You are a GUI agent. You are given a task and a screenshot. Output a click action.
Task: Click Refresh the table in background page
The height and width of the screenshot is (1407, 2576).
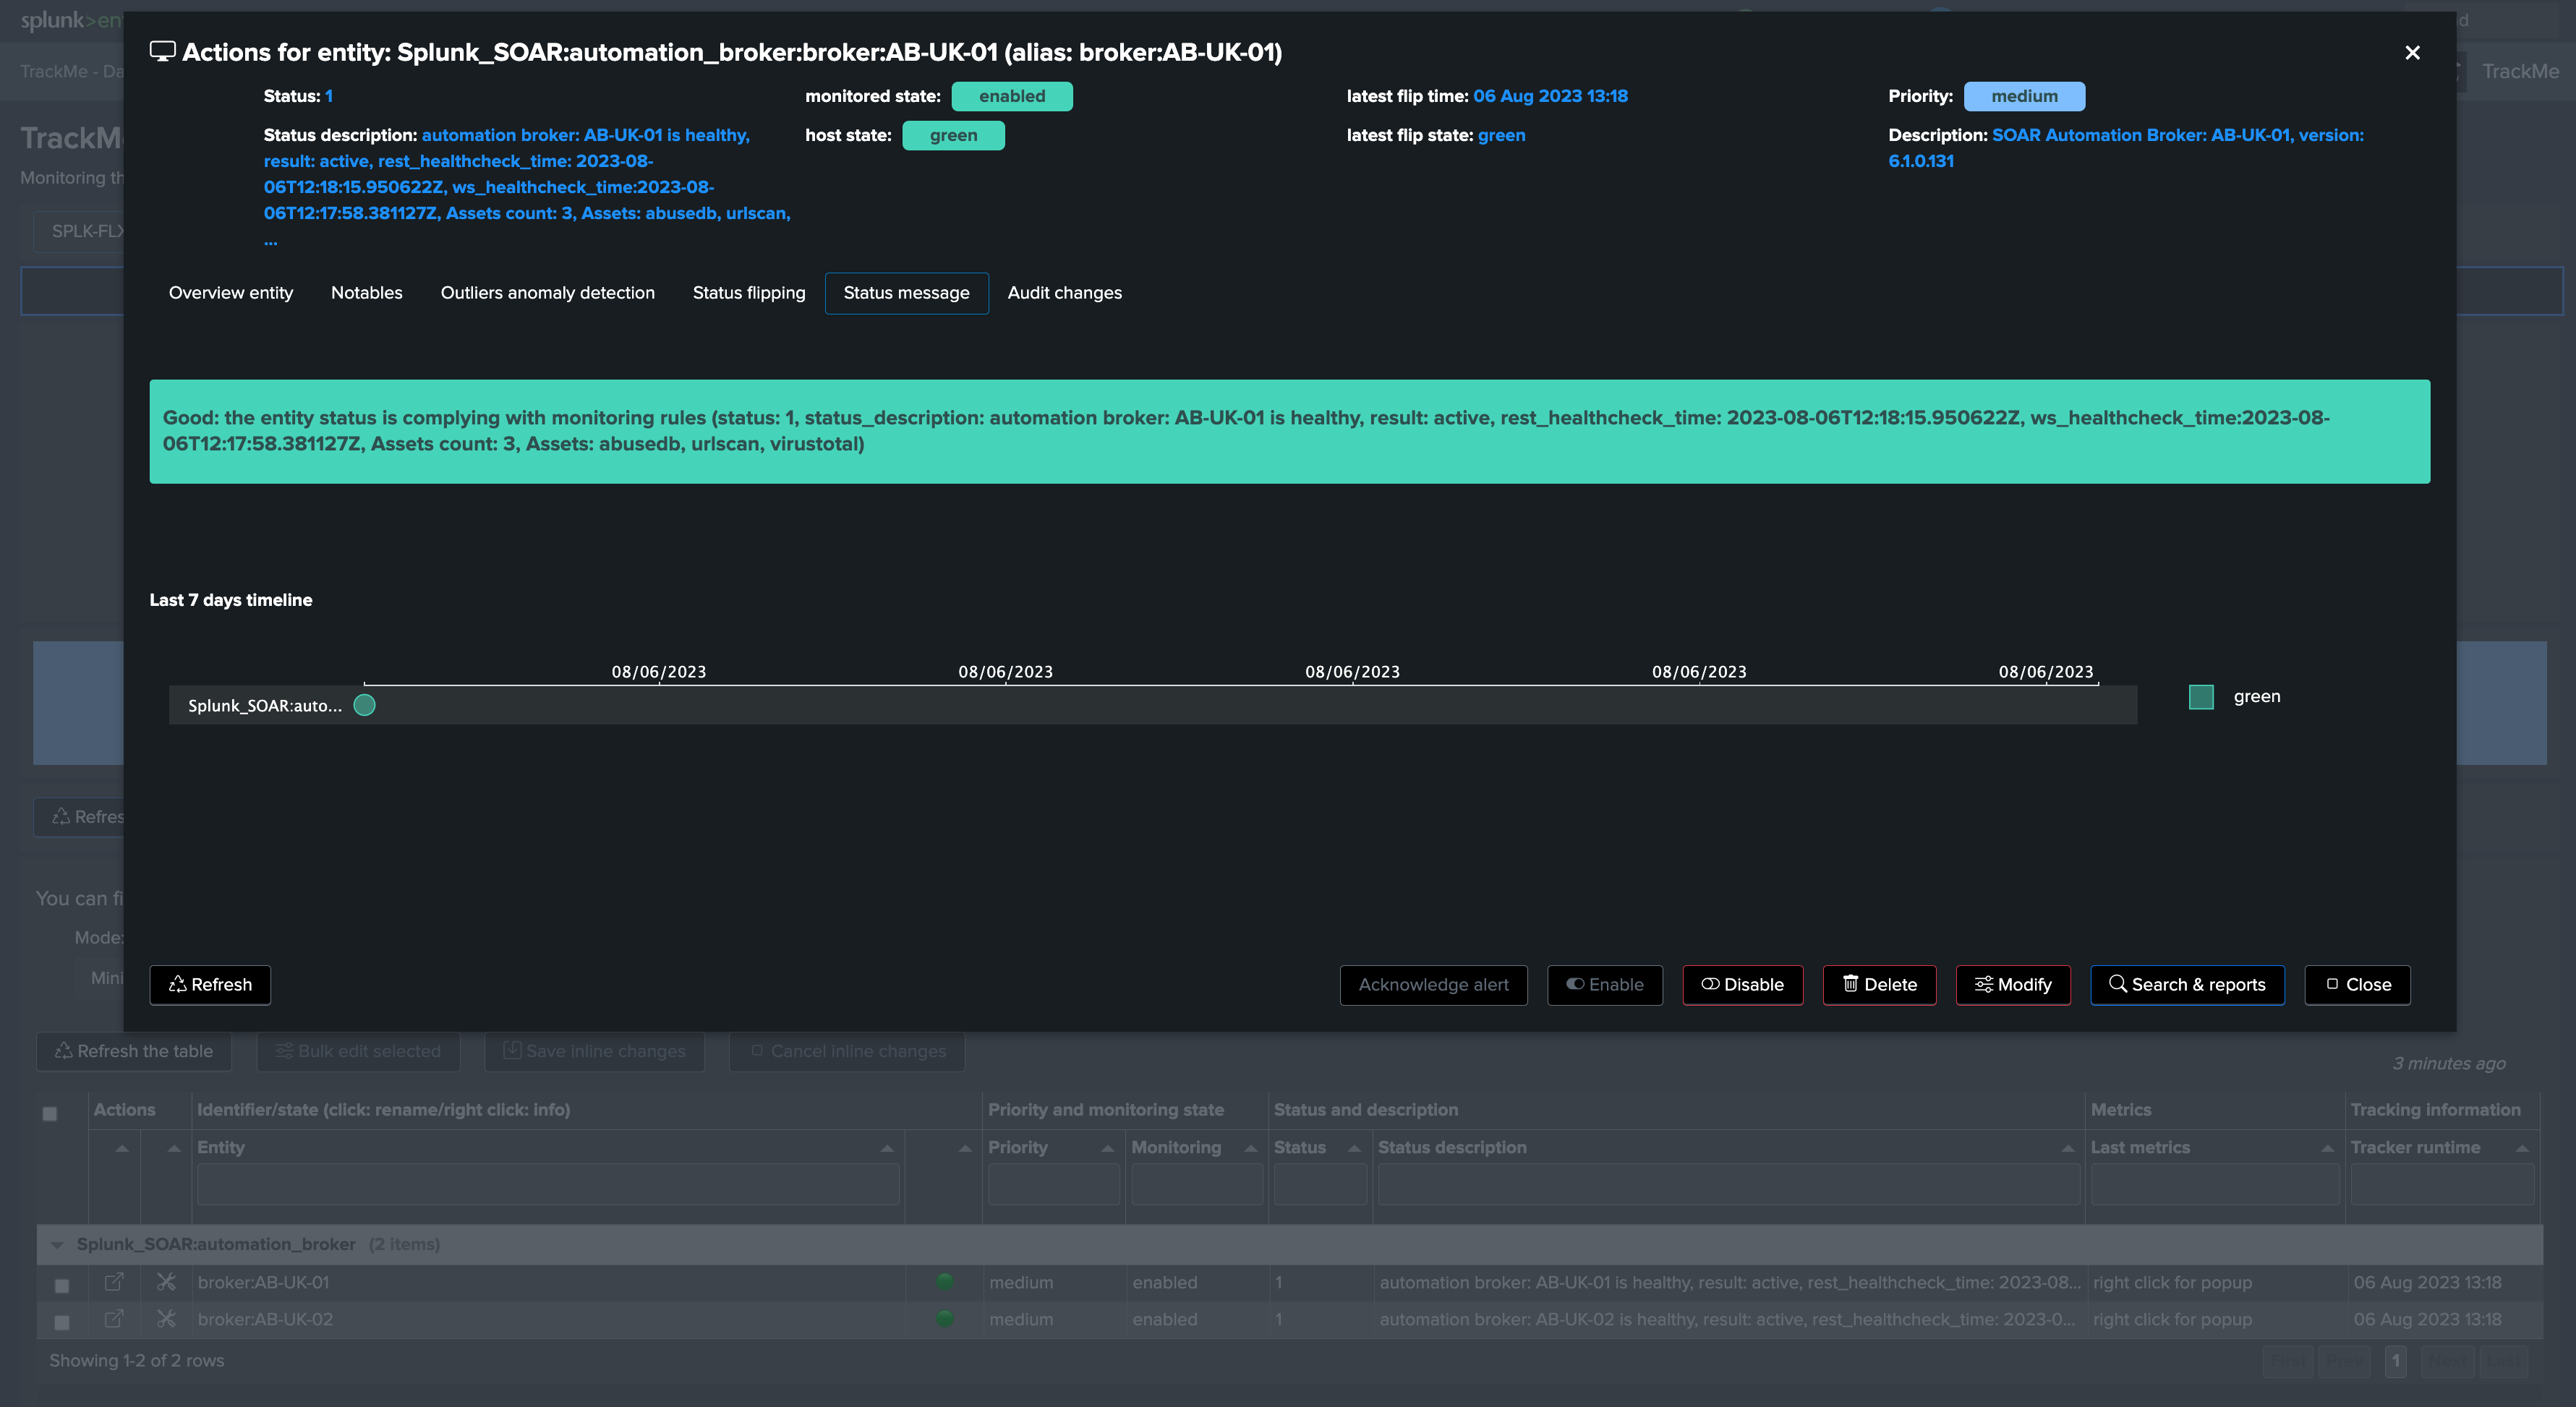pos(134,1051)
